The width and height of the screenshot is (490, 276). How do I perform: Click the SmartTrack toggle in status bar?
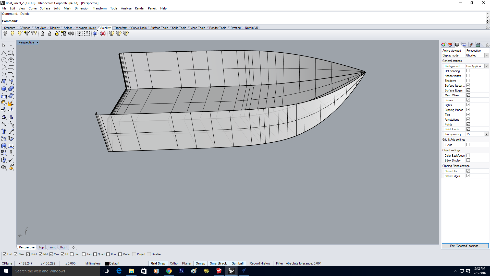coord(218,263)
